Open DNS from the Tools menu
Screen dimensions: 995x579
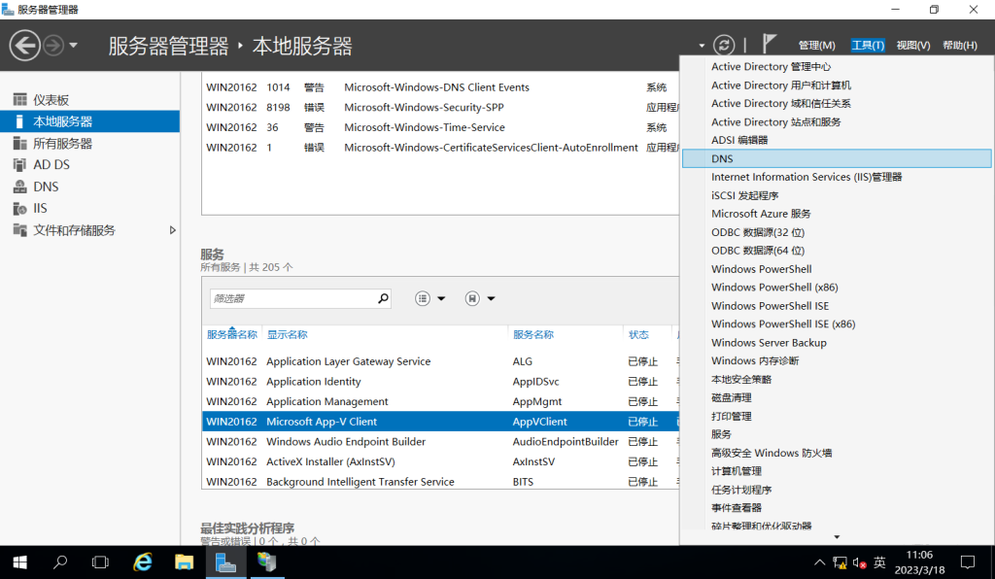tap(837, 158)
